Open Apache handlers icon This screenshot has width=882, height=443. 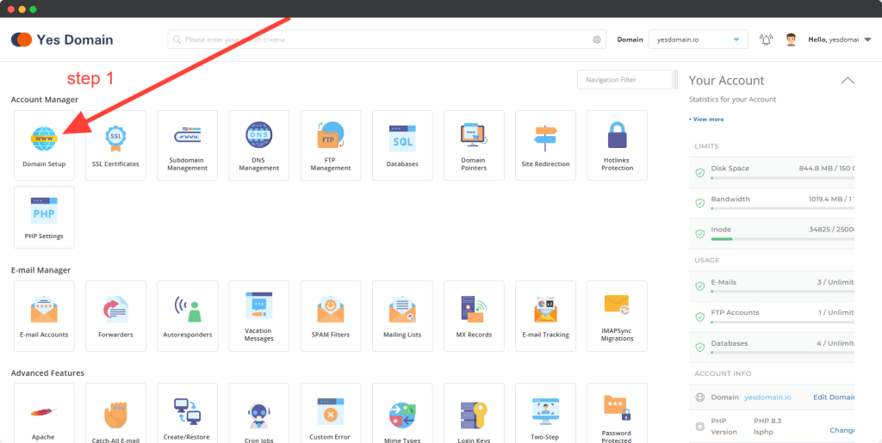point(44,413)
